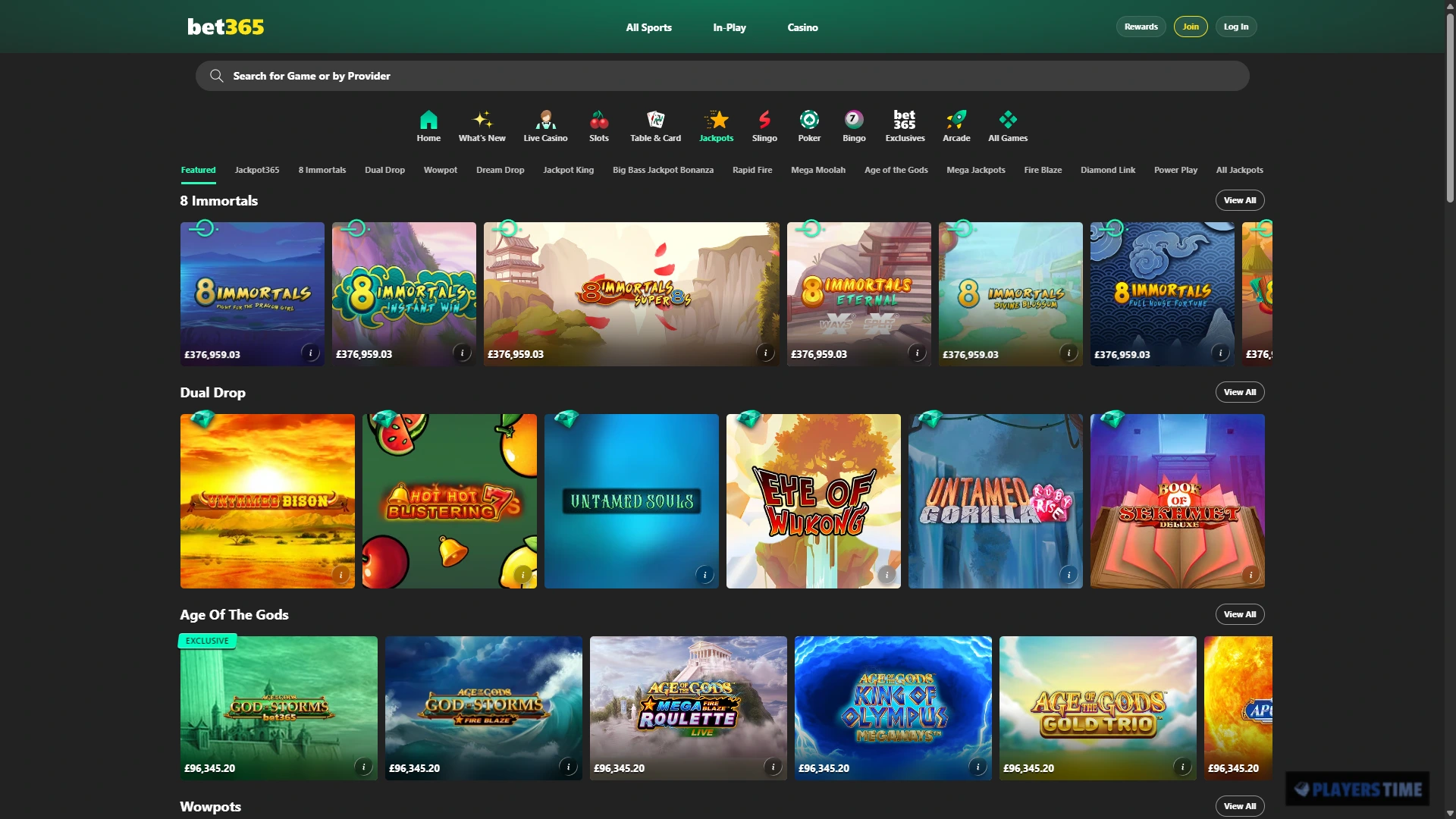Image resolution: width=1456 pixels, height=819 pixels.
Task: Launch the 8 Immortals Super 8s game thumbnail
Action: point(631,294)
